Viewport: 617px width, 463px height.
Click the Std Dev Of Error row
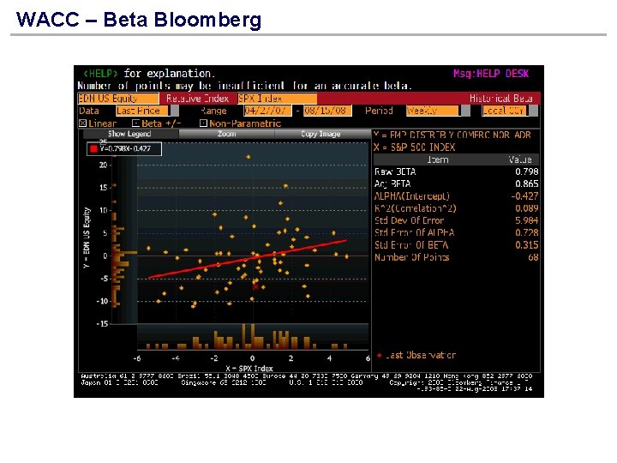coord(456,220)
